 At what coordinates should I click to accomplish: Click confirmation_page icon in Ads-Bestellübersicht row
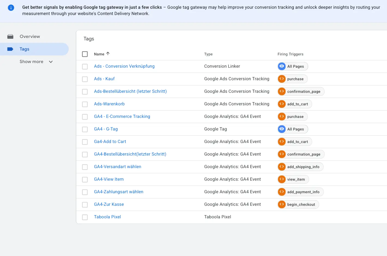click(282, 91)
